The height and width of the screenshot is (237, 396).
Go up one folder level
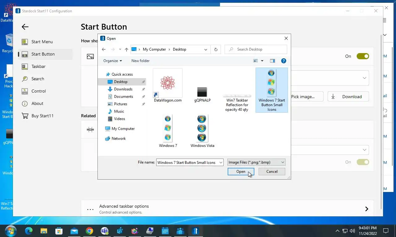[x=126, y=49]
